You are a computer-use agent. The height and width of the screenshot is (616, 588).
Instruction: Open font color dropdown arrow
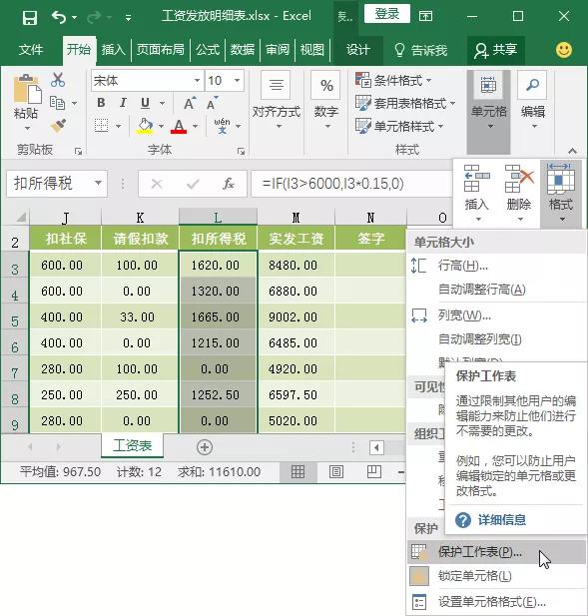click(x=196, y=126)
